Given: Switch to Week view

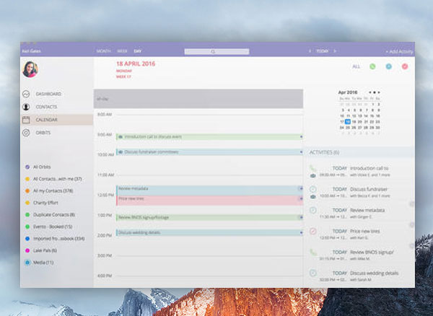Looking at the screenshot, I should point(122,51).
